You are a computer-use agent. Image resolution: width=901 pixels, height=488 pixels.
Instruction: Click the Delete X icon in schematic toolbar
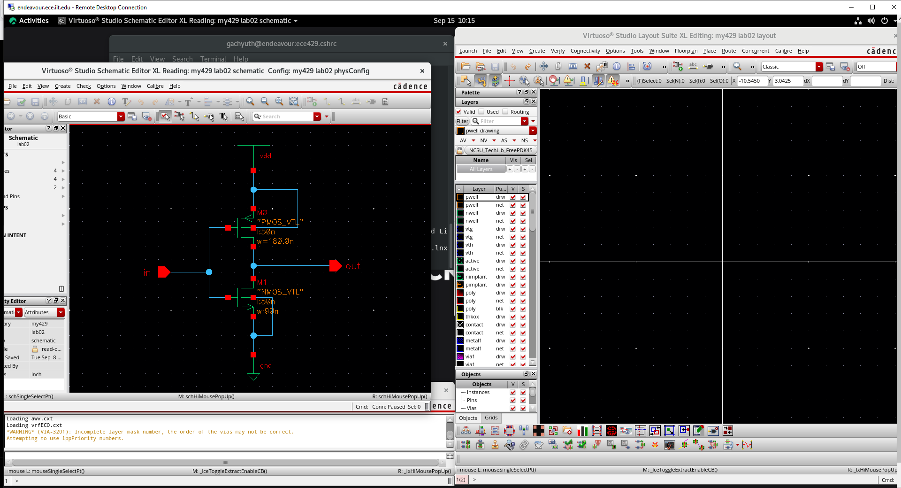coord(97,101)
